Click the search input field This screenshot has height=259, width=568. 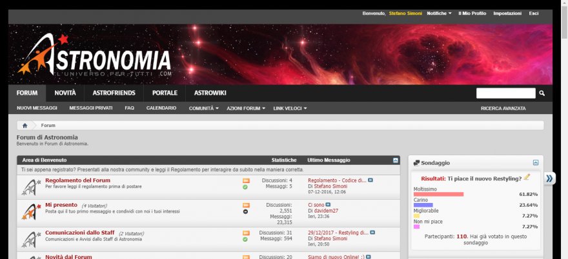click(505, 93)
